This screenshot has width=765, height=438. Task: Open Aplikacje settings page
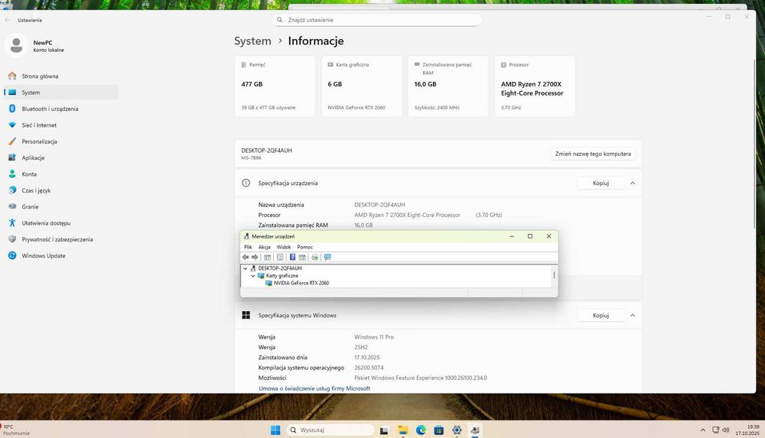[61, 157]
